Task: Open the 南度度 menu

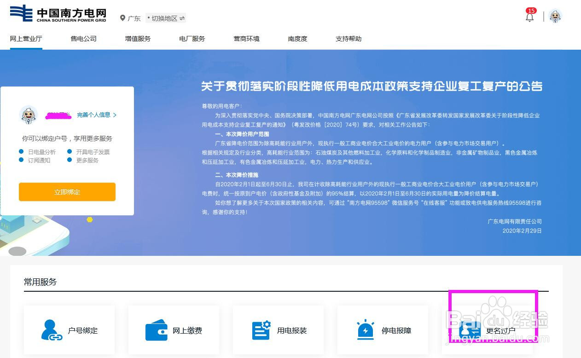Action: pos(297,39)
